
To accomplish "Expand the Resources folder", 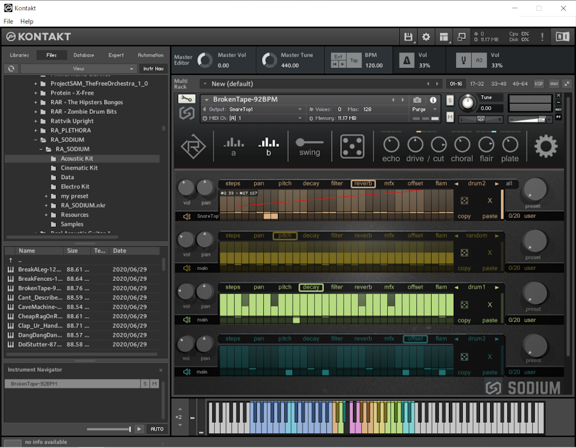I will point(46,215).
